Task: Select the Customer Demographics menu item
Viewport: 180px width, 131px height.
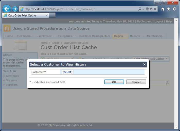Action: point(94,36)
